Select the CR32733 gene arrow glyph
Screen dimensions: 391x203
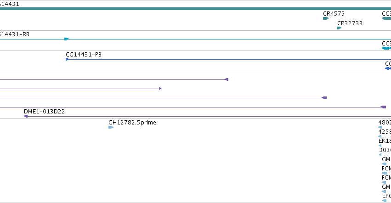click(x=339, y=28)
